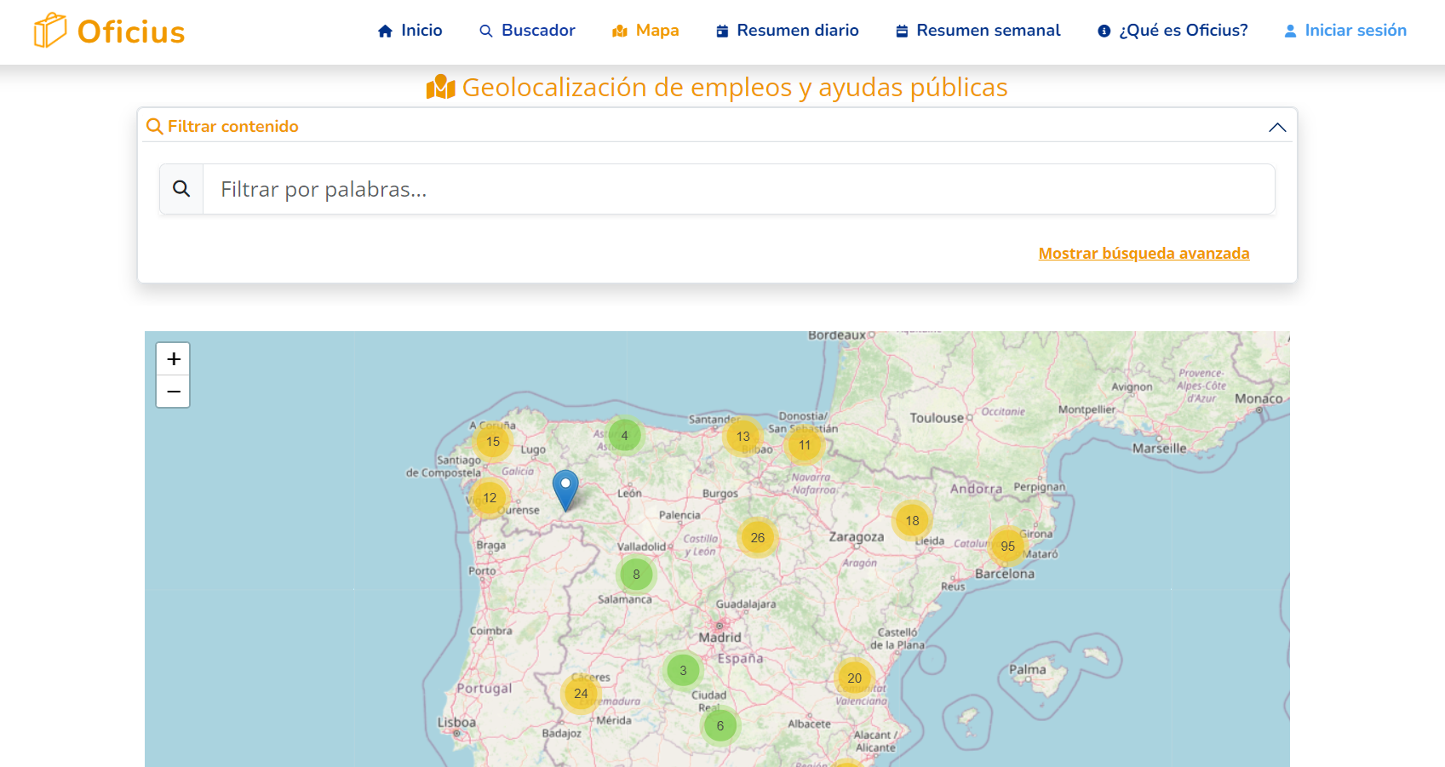This screenshot has width=1445, height=767.
Task: Collapse the Filtrar contenido panel chevron
Action: [x=1277, y=127]
